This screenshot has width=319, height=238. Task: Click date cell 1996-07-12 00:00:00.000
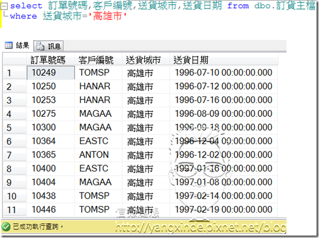click(x=224, y=86)
